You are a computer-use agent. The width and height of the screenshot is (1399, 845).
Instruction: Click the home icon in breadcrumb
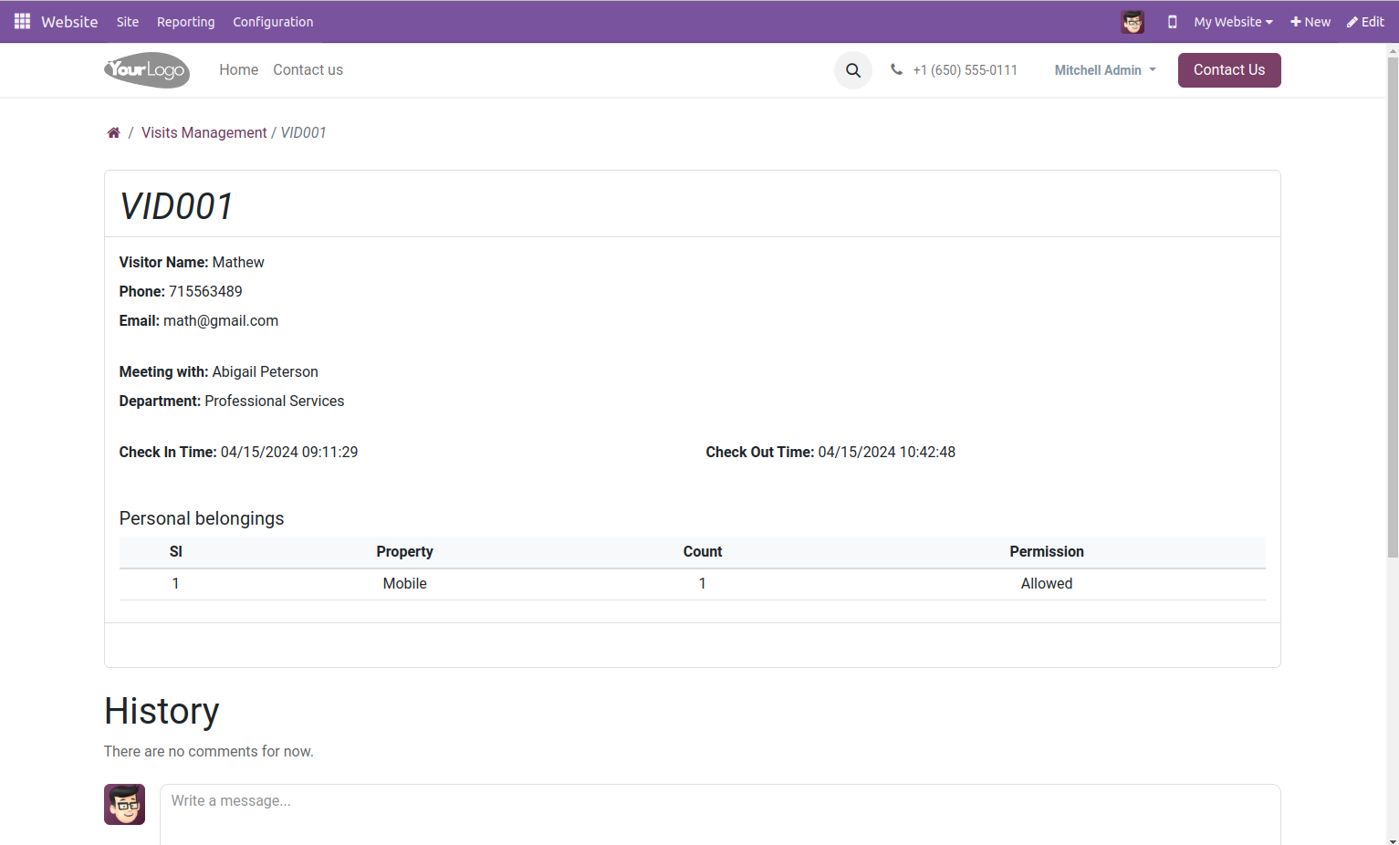(x=113, y=133)
